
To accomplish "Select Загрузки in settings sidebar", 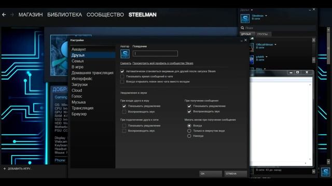I will (93, 85).
